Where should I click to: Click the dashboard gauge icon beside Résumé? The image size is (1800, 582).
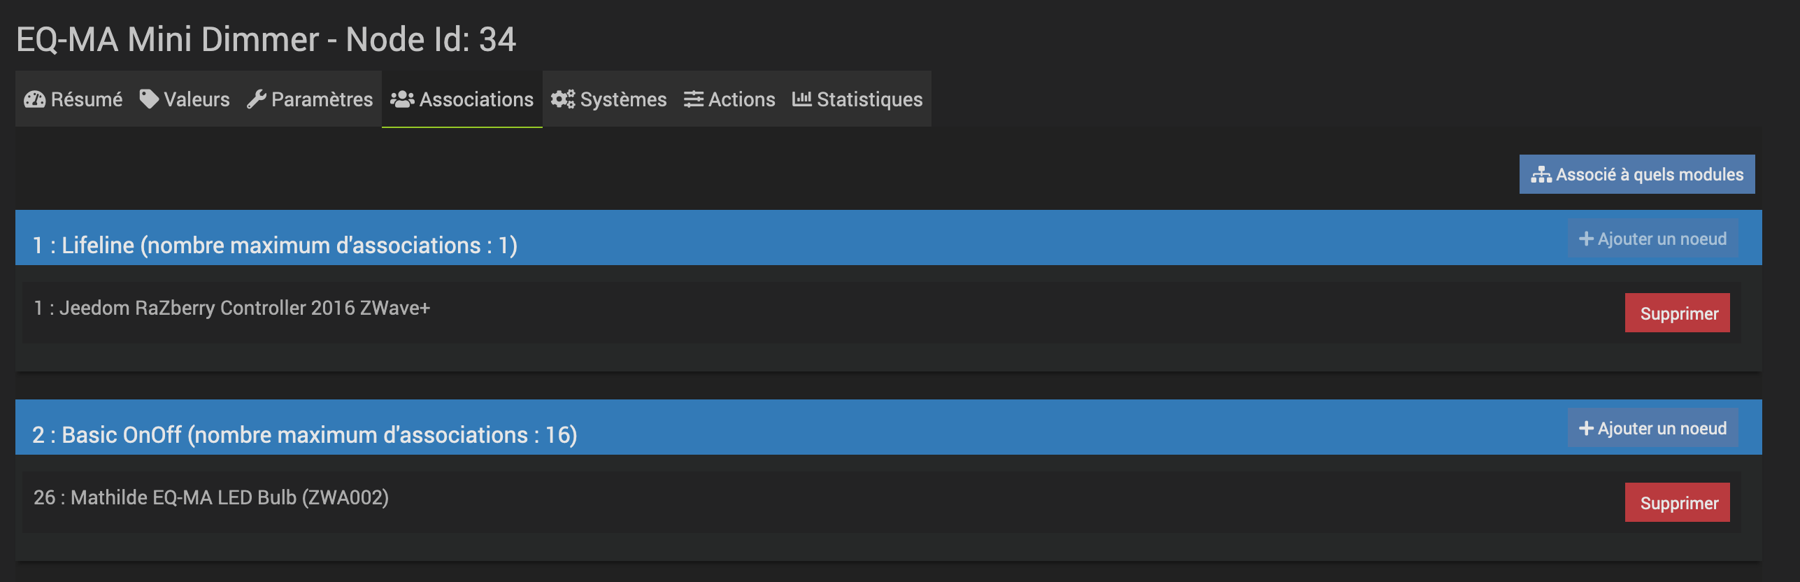34,99
